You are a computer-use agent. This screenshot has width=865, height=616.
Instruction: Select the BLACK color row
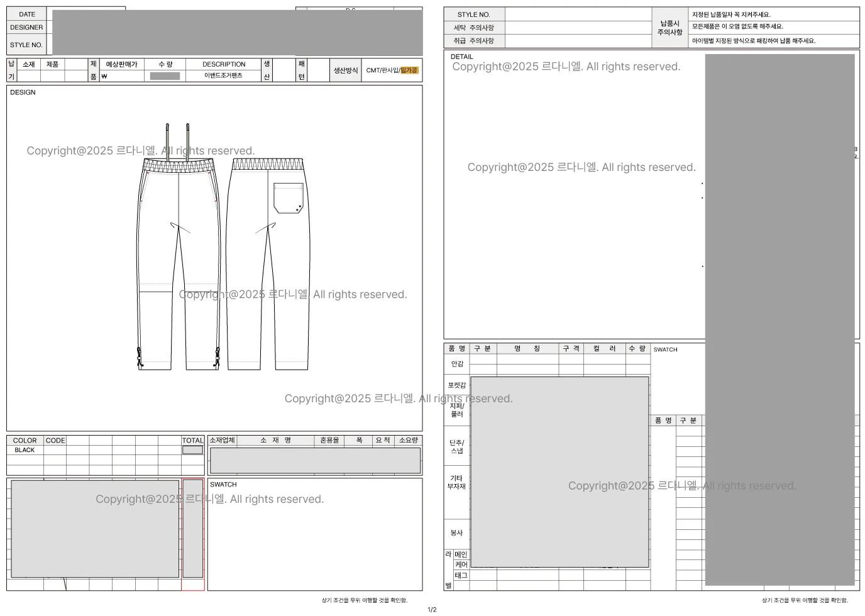click(25, 450)
